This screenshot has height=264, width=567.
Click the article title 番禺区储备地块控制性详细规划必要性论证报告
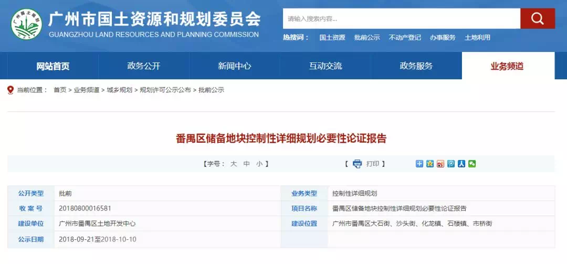(281, 139)
